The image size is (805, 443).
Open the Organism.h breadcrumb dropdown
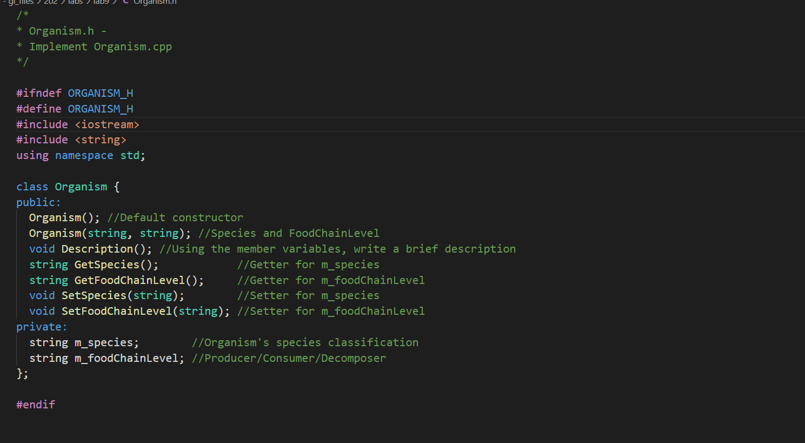[155, 2]
